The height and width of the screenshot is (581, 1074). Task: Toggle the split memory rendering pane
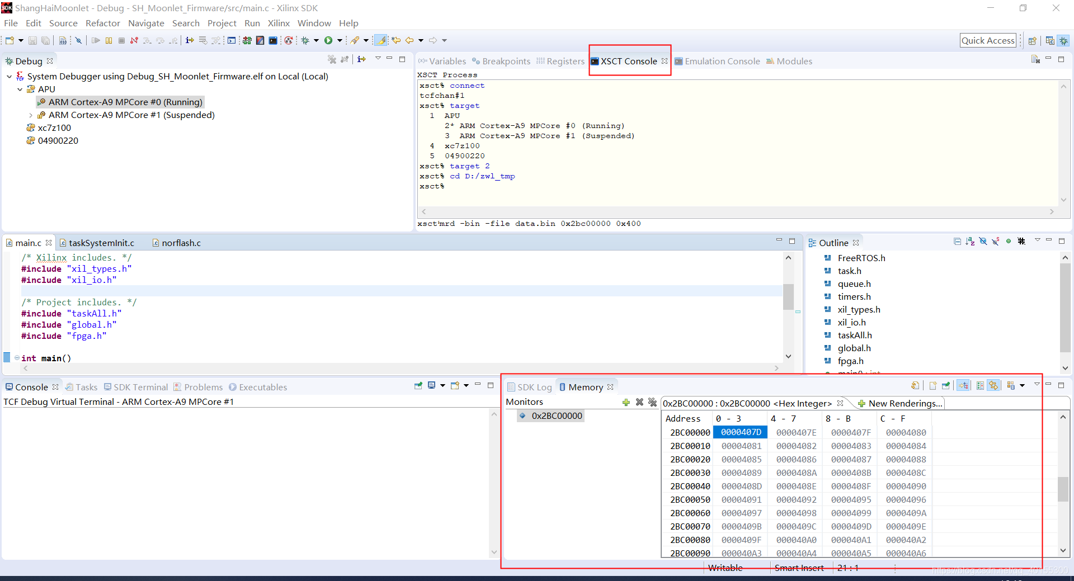point(979,386)
